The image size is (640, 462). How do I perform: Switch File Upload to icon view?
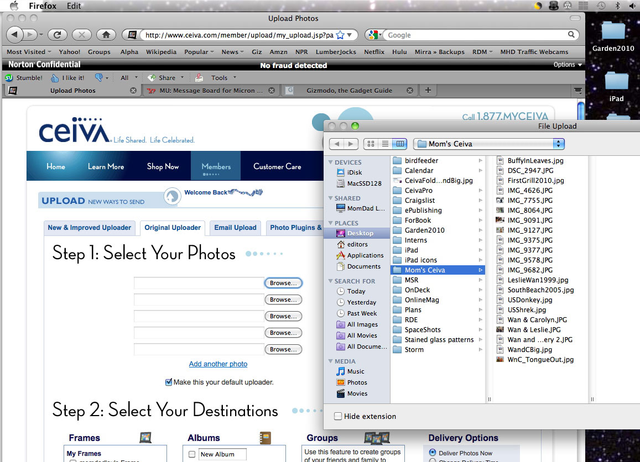click(371, 144)
